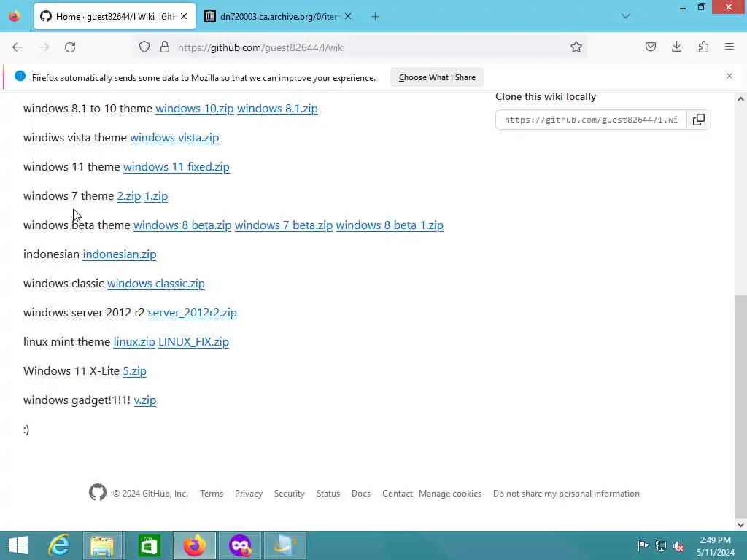
Task: Open File Explorer from taskbar
Action: pos(102,545)
